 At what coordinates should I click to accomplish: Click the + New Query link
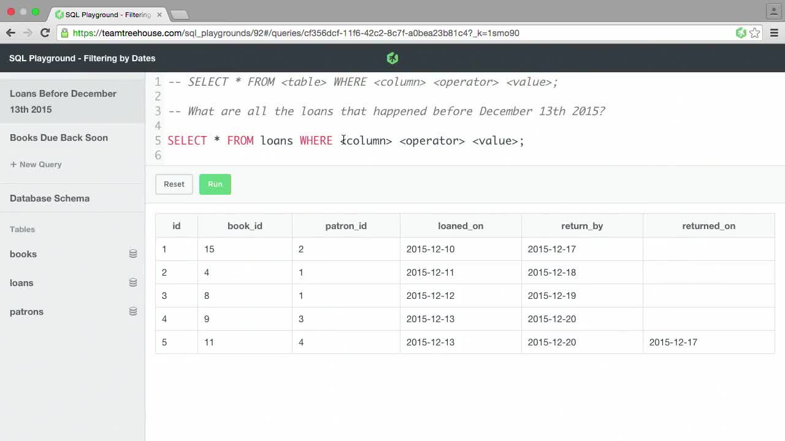35,164
